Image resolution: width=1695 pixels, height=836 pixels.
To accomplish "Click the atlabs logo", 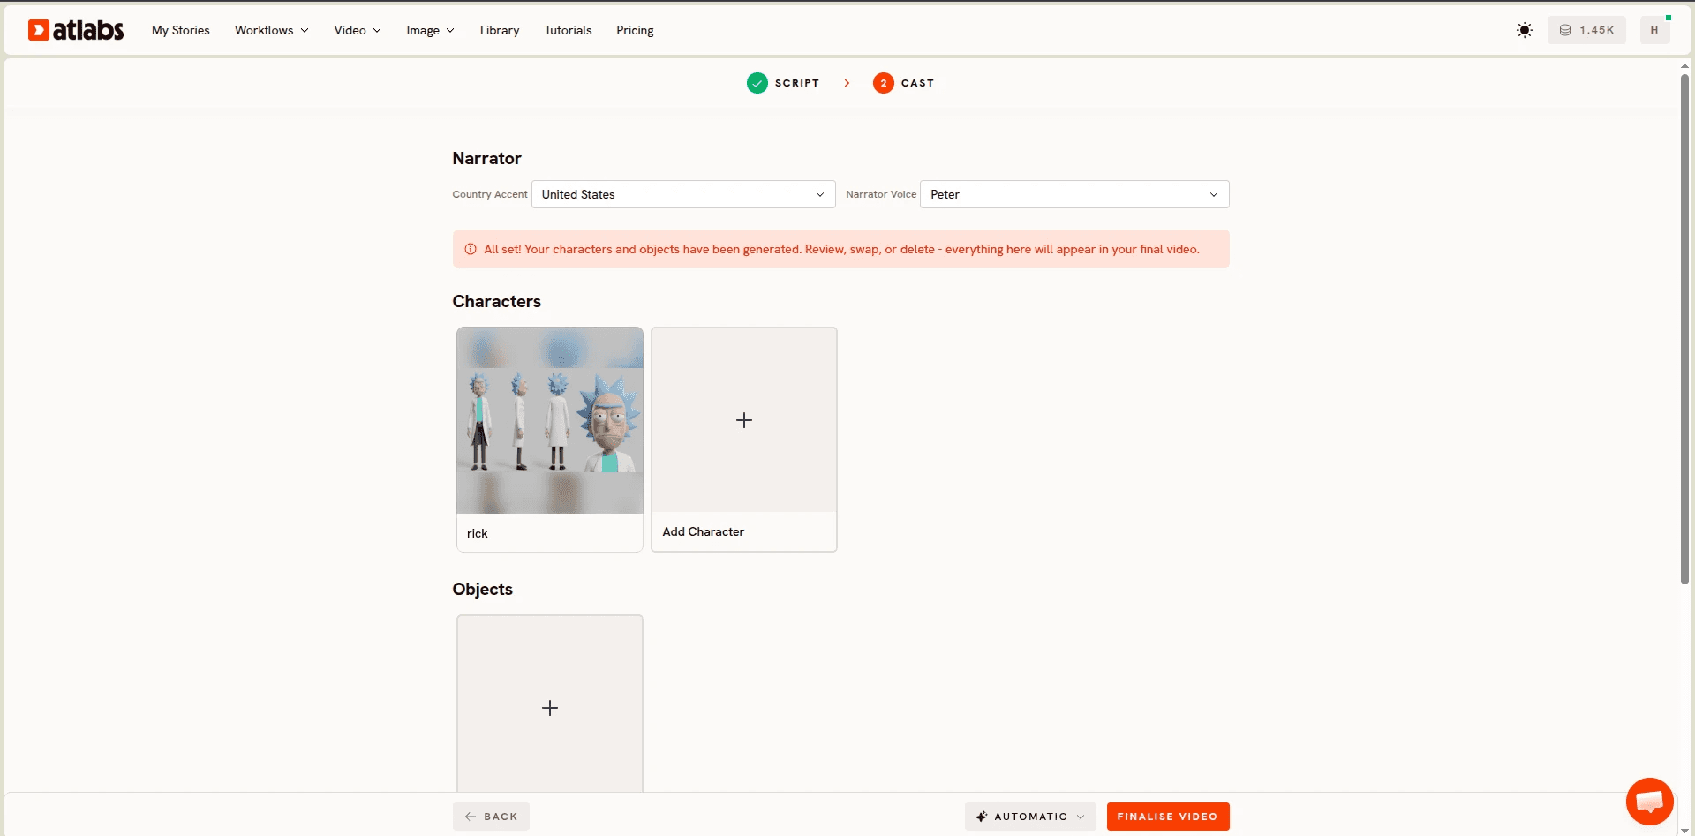I will coord(76,30).
